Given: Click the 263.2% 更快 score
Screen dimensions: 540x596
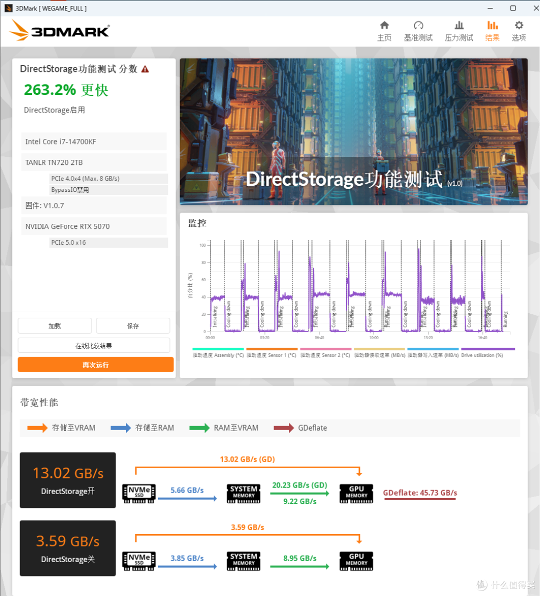Looking at the screenshot, I should 66,90.
